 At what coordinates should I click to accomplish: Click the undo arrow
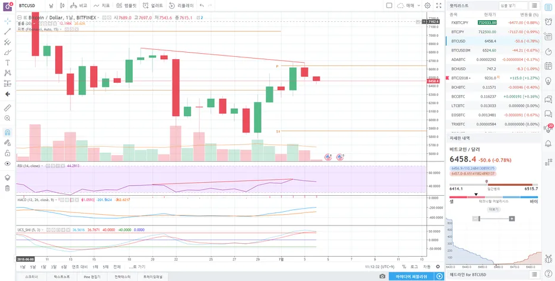point(202,5)
